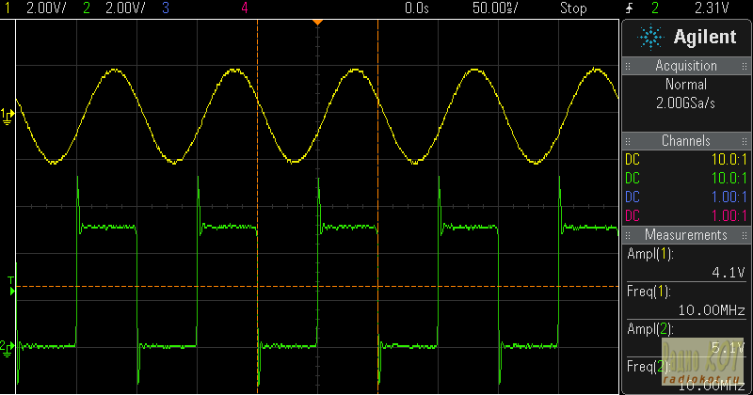The height and width of the screenshot is (395, 753).
Task: Click the 0.0s time delay value
Action: (416, 8)
